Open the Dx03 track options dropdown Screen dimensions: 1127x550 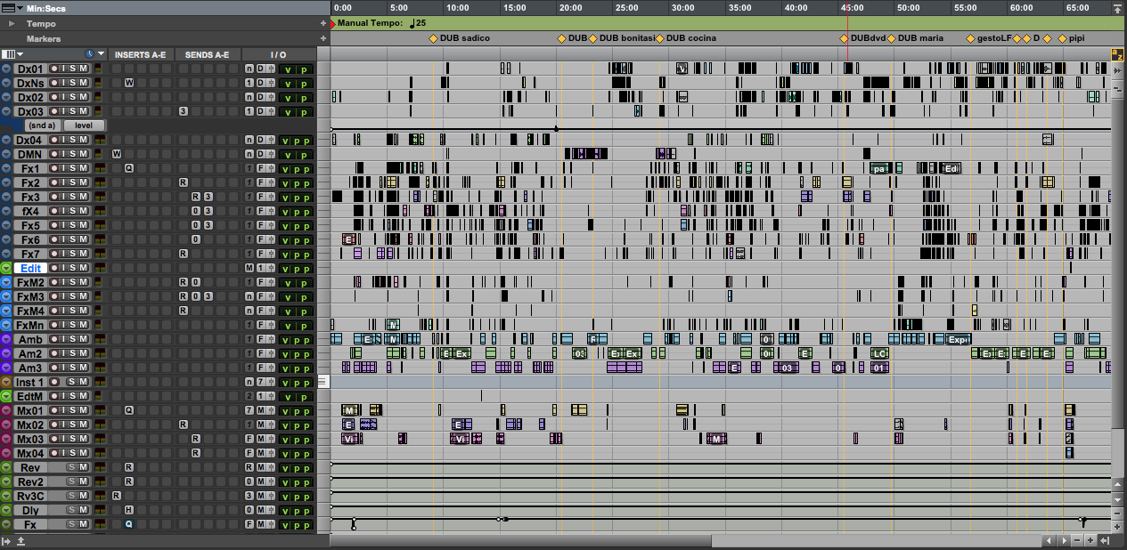(x=6, y=111)
